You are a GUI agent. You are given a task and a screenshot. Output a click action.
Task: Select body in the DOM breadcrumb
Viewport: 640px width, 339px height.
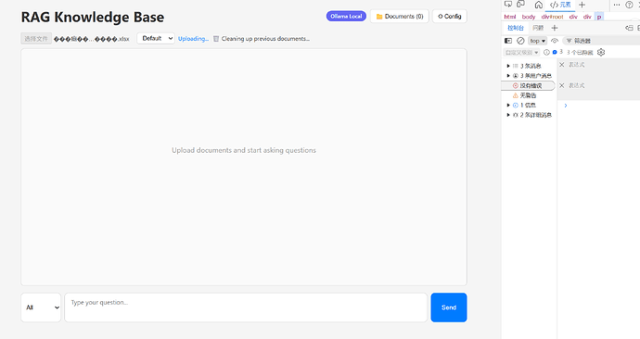[x=528, y=17]
